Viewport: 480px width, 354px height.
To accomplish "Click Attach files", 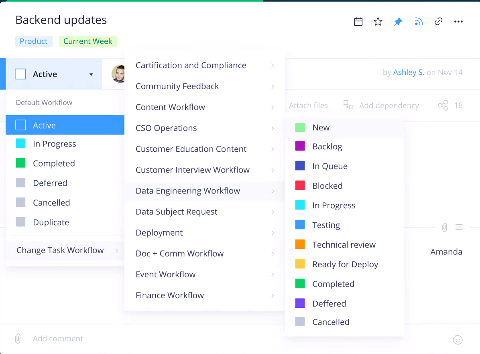I will click(x=308, y=106).
